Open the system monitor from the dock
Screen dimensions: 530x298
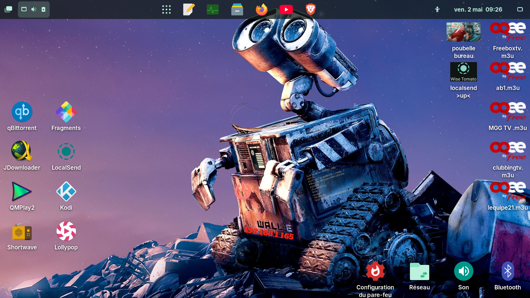pyautogui.click(x=213, y=9)
